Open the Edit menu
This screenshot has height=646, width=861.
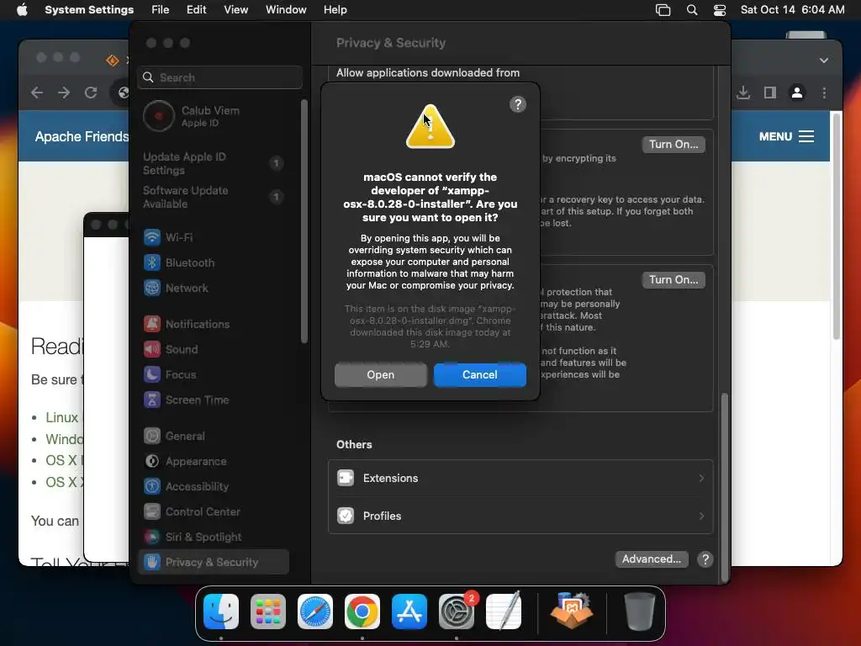tap(196, 10)
